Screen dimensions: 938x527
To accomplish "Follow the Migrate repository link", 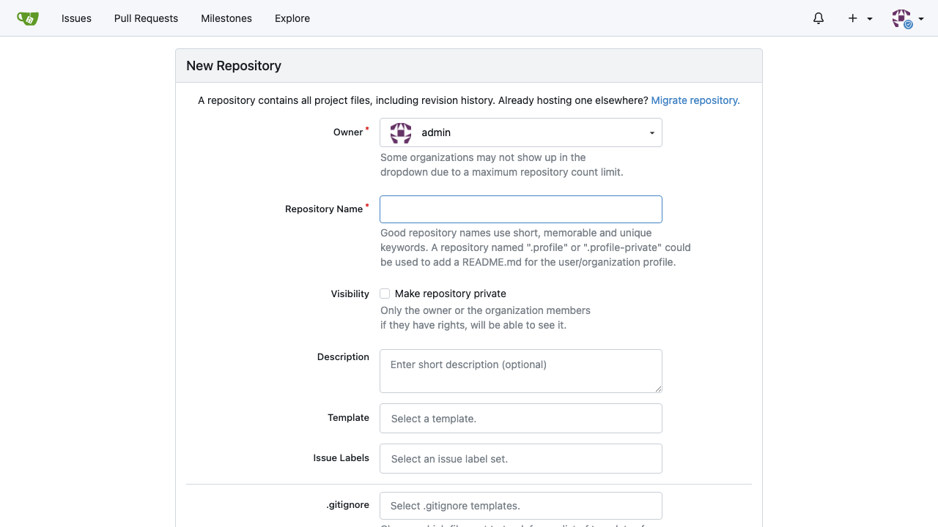I will coord(695,100).
